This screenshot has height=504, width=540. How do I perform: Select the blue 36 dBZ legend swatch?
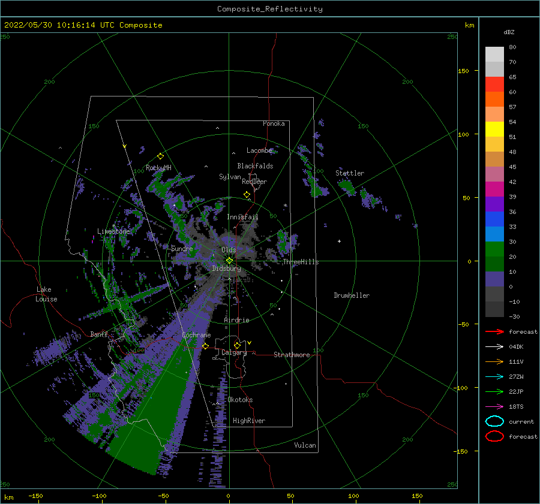(494, 219)
